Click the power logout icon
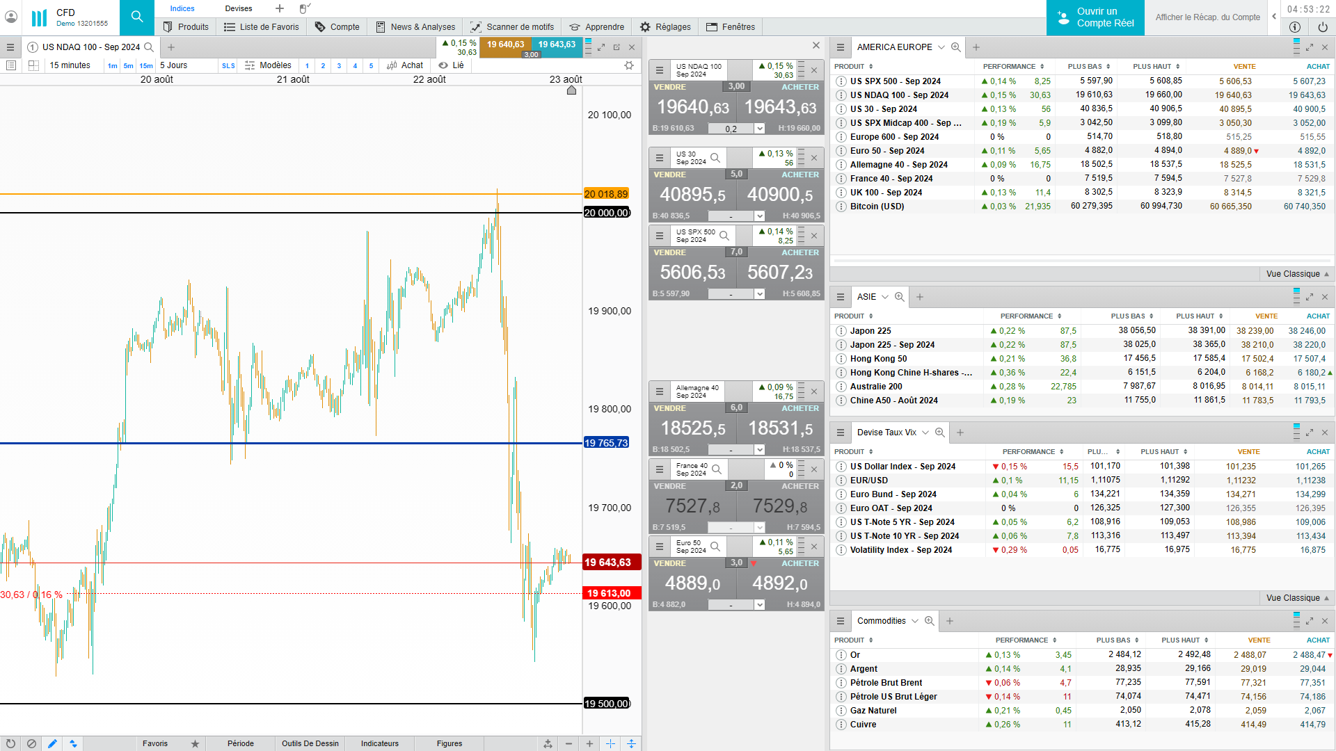 1322,27
